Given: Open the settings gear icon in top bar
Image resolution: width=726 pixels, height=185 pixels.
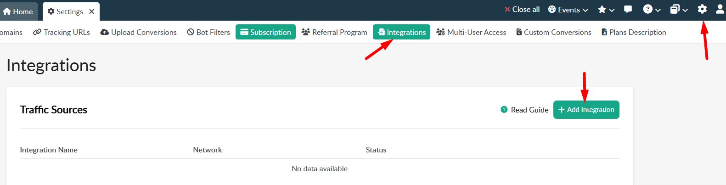Looking at the screenshot, I should tap(702, 9).
